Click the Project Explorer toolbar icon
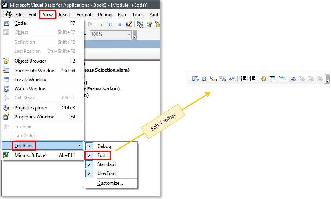 click(x=140, y=24)
